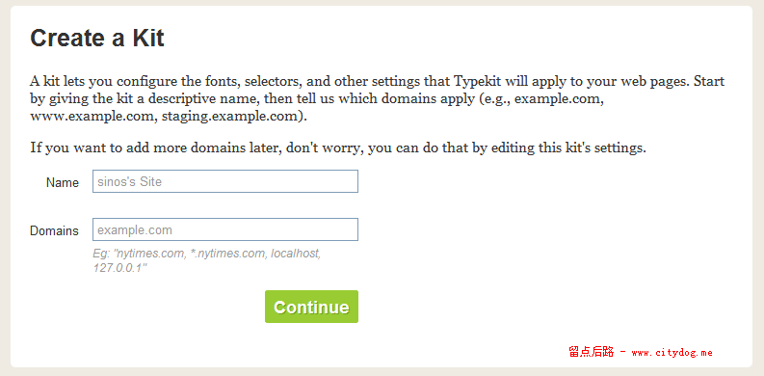Focus the Name input field

coord(225,181)
